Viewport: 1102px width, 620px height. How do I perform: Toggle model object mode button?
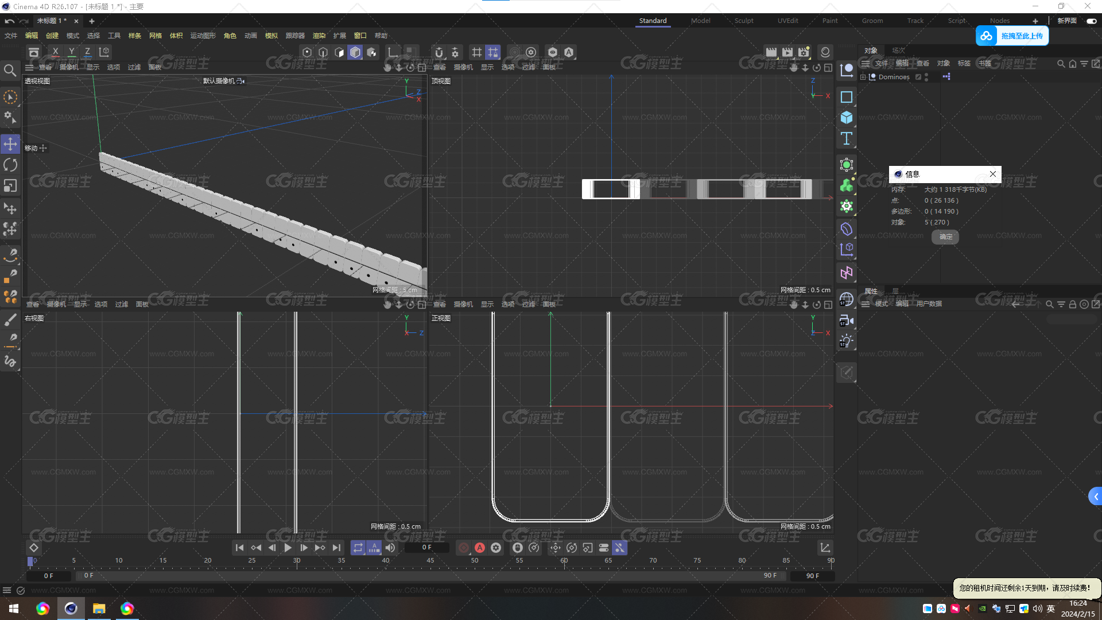tap(355, 52)
